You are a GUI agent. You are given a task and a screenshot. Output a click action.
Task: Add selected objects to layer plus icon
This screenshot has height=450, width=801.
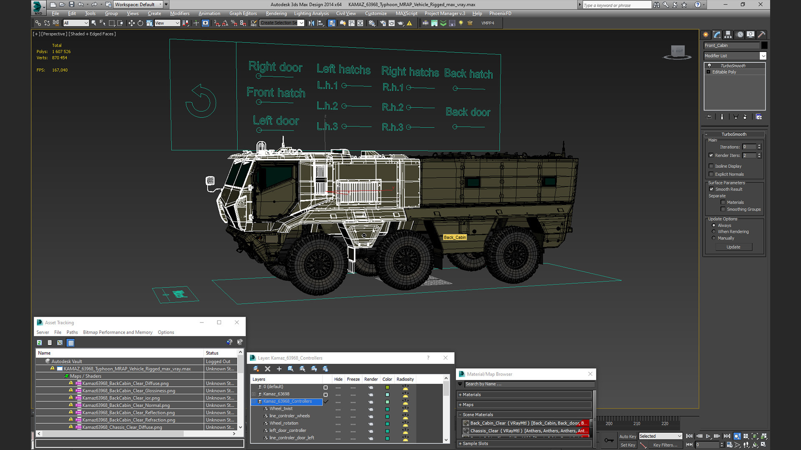tap(279, 369)
